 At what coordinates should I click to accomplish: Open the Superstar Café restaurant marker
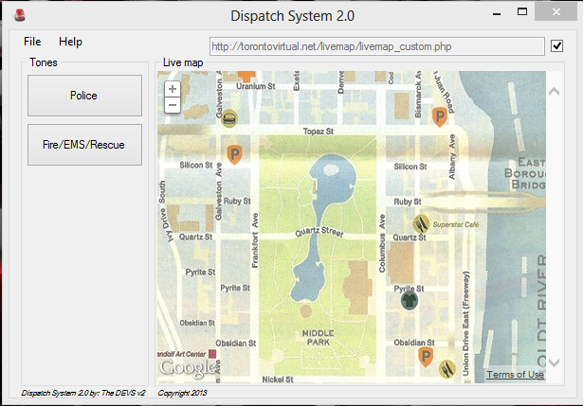click(421, 224)
